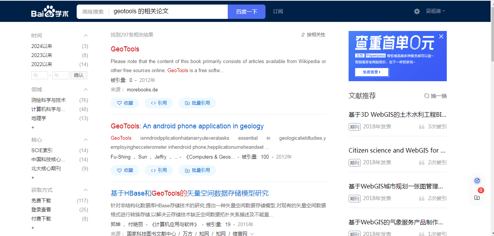The height and width of the screenshot is (236, 494).
Task: Open the 吴祖湖 user account dropdown
Action: coord(435,11)
